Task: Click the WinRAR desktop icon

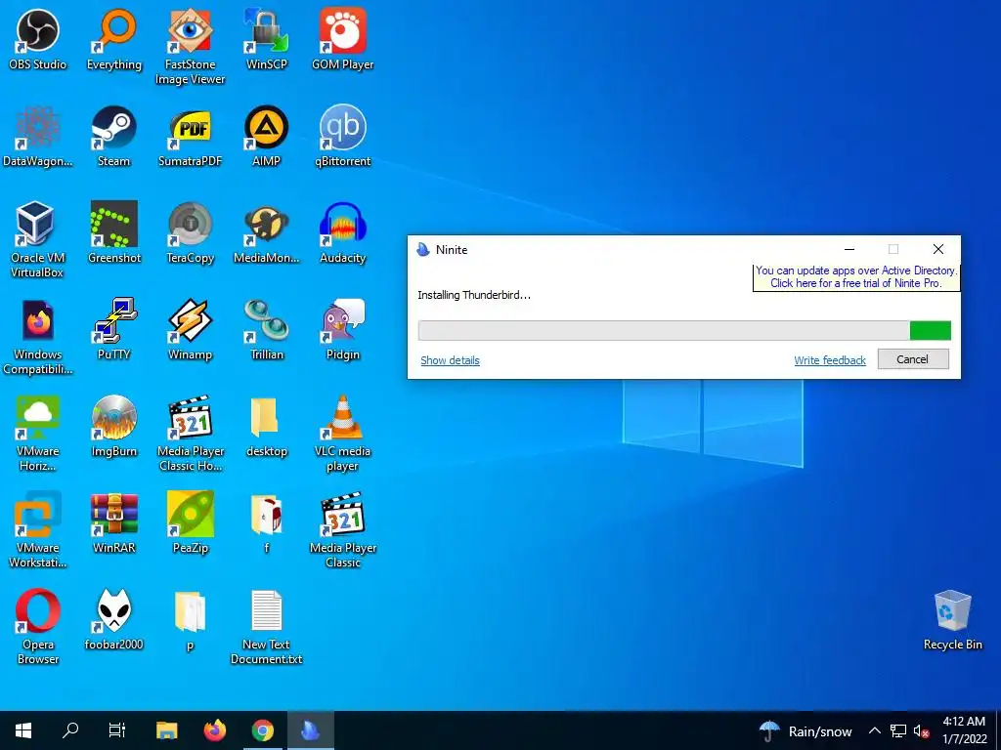Action: tap(114, 523)
